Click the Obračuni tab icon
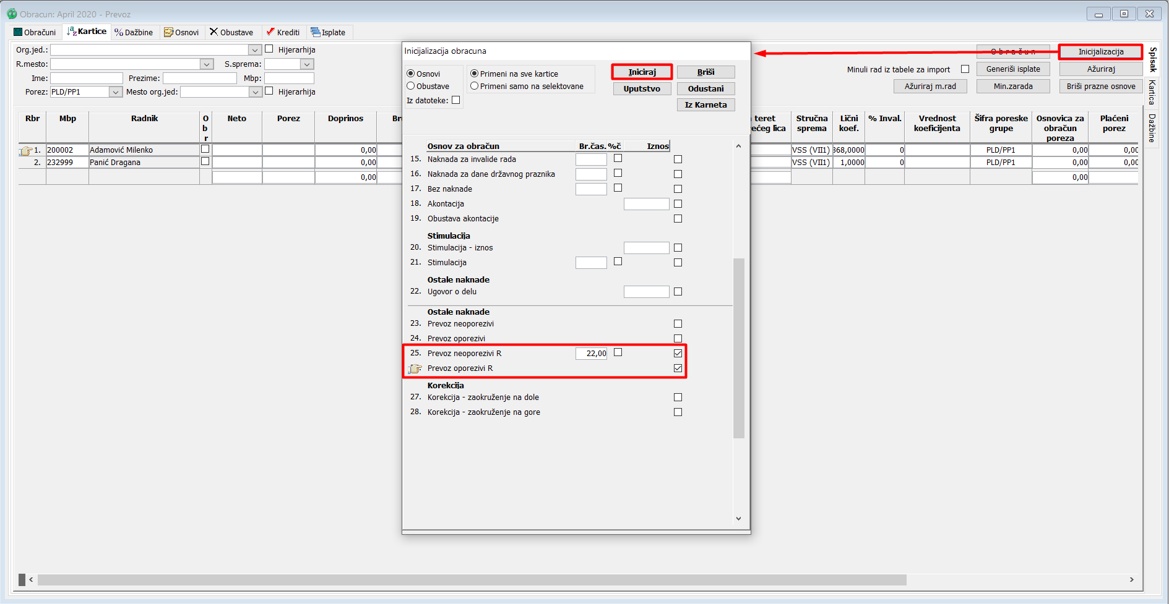Image resolution: width=1169 pixels, height=604 pixels. pos(18,32)
